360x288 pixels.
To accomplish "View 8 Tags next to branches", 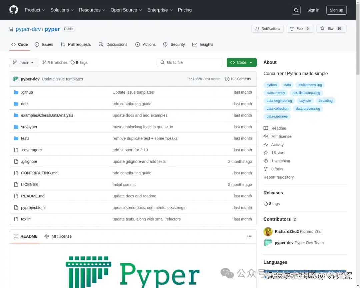I will pos(79,62).
